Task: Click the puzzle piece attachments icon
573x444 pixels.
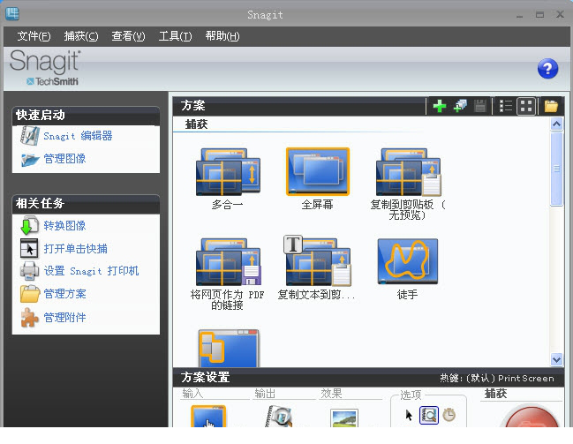Action: pos(29,317)
